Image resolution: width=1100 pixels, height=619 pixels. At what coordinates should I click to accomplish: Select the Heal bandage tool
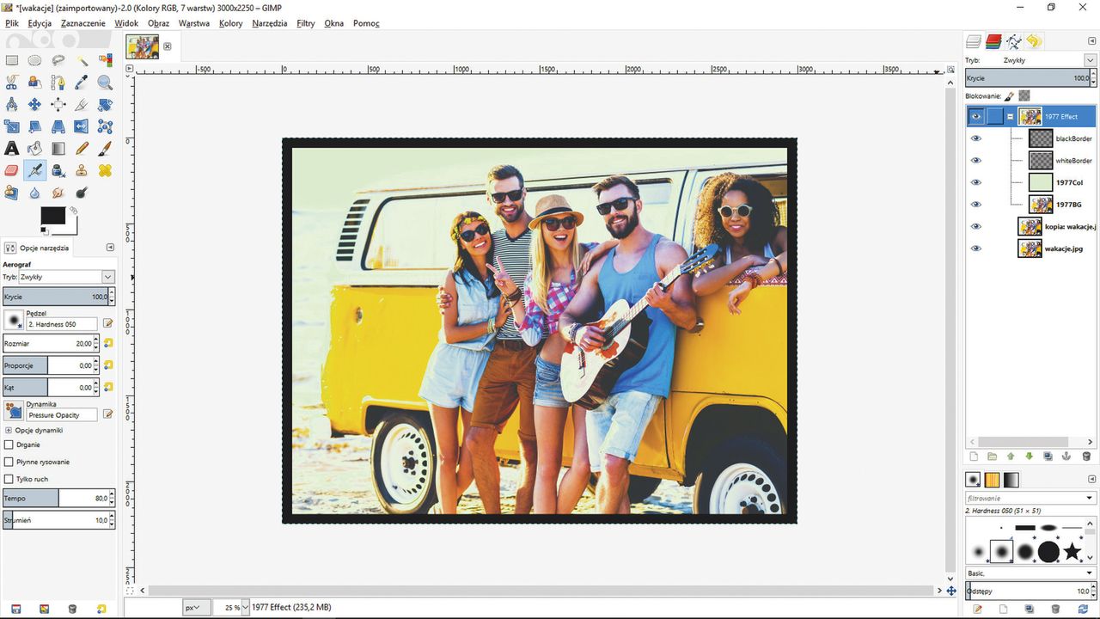click(105, 170)
